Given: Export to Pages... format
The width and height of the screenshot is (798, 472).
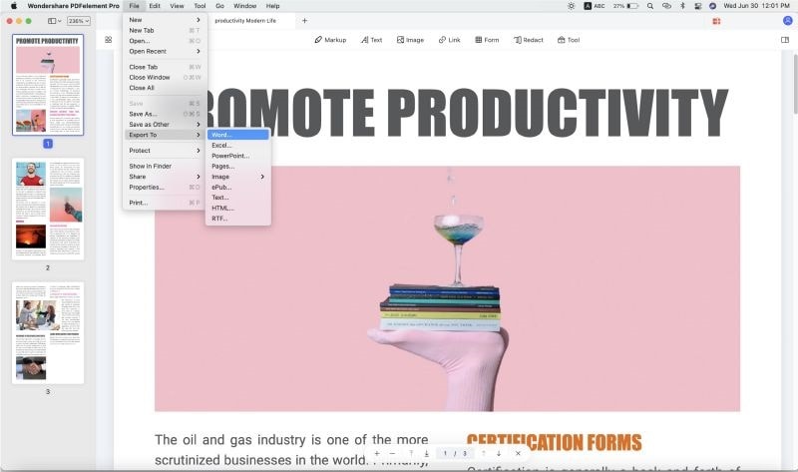Looking at the screenshot, I should [x=238, y=167].
